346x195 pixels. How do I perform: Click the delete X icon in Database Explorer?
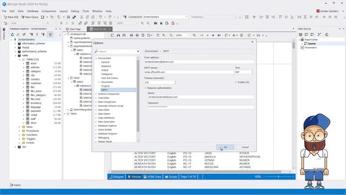point(18,35)
